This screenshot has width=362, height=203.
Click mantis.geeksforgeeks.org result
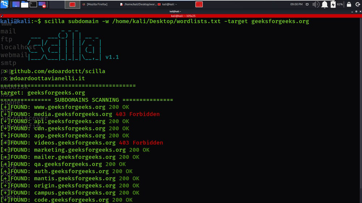(75, 178)
